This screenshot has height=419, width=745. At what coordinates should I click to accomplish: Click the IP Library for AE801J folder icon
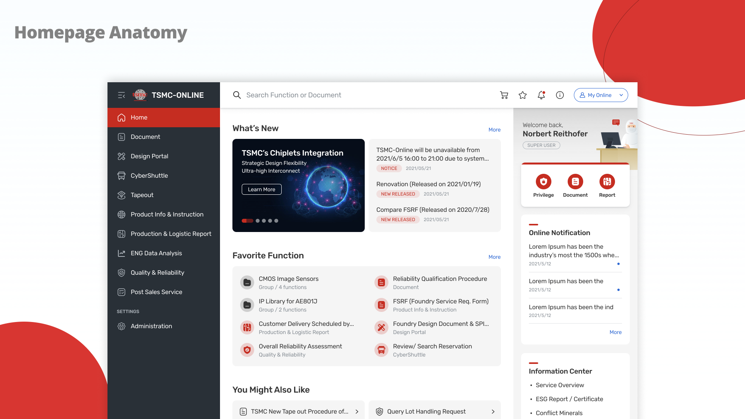tap(247, 305)
